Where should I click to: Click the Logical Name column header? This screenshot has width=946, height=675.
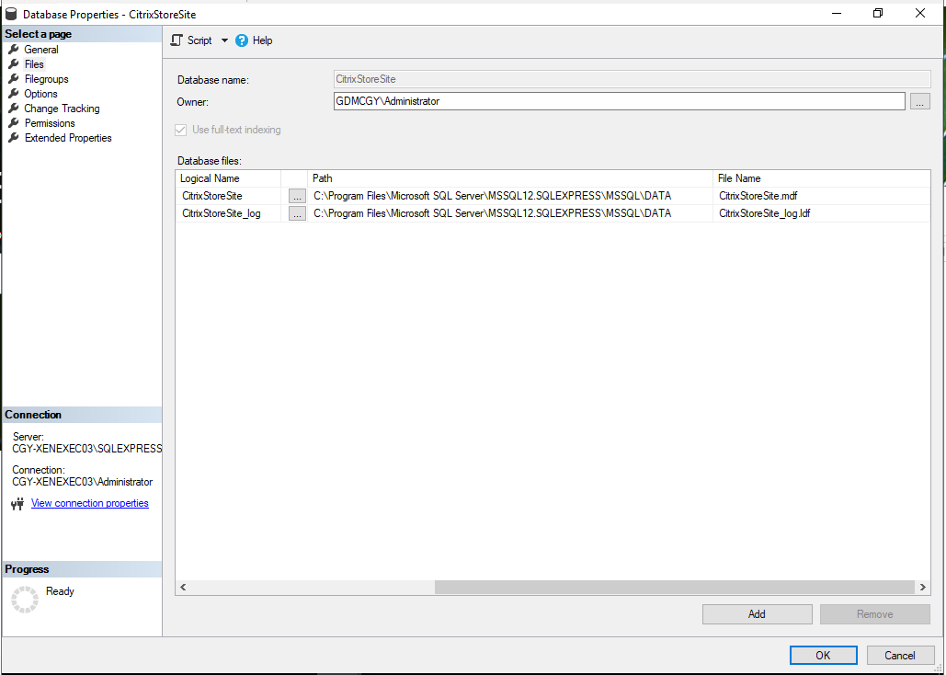click(228, 178)
